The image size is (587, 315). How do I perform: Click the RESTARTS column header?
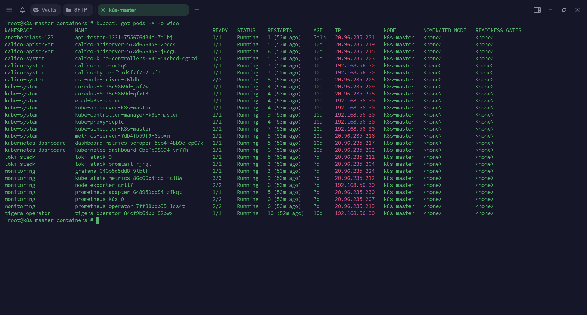pos(280,30)
